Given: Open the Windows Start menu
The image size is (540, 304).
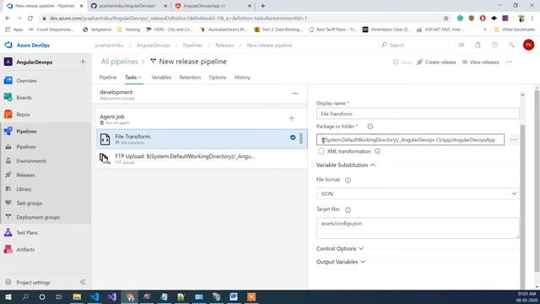Looking at the screenshot, I should pos(8,296).
